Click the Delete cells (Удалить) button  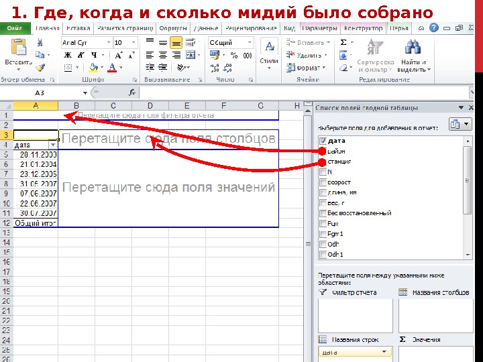pyautogui.click(x=307, y=55)
